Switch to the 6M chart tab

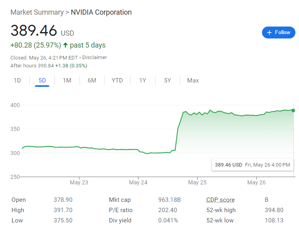click(92, 80)
